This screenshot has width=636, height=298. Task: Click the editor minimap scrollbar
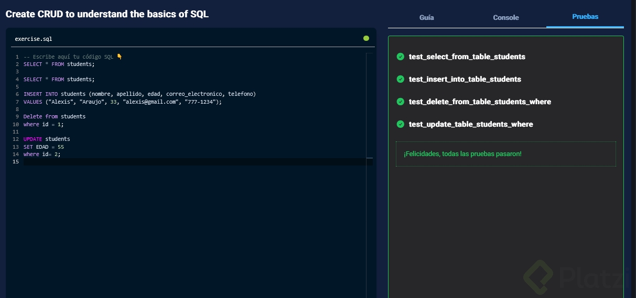coord(370,157)
